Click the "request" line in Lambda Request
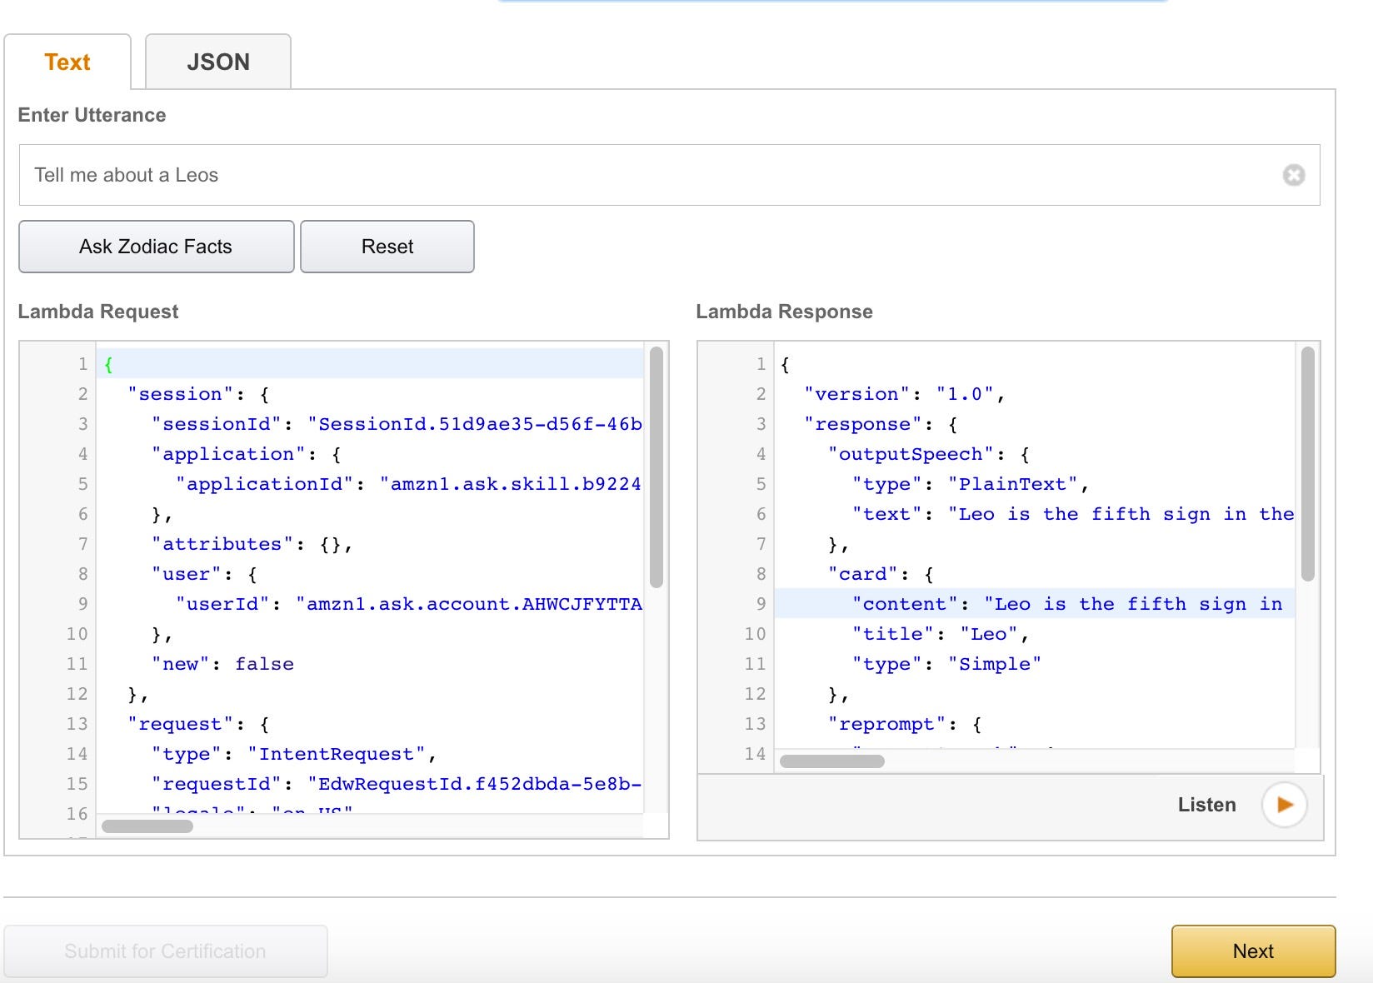 pos(198,724)
